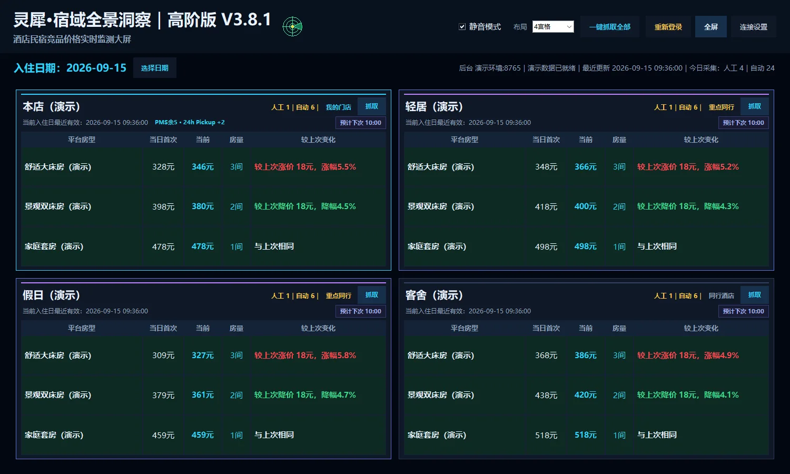The width and height of the screenshot is (790, 474).
Task: Click 抓取 in the 本店 panel
Action: [x=372, y=106]
